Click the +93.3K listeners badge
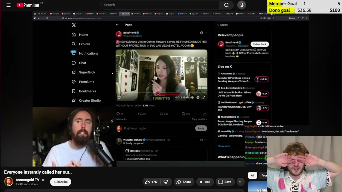Image resolution: width=342 pixels, height=192 pixels. point(262,79)
